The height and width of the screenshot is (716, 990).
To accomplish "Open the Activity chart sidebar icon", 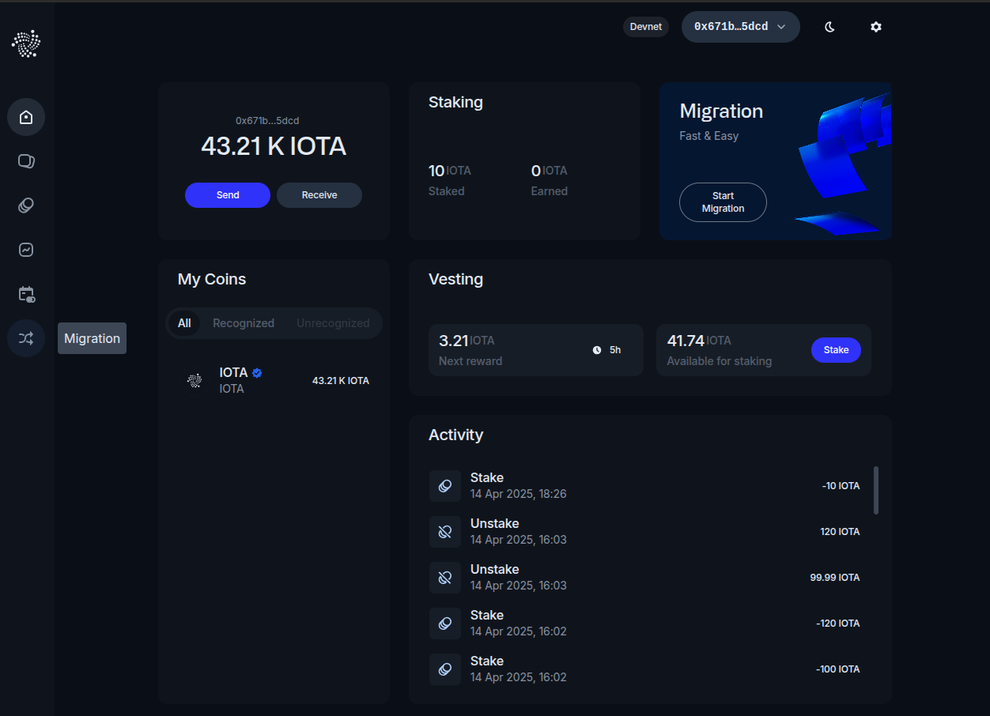I will (26, 250).
